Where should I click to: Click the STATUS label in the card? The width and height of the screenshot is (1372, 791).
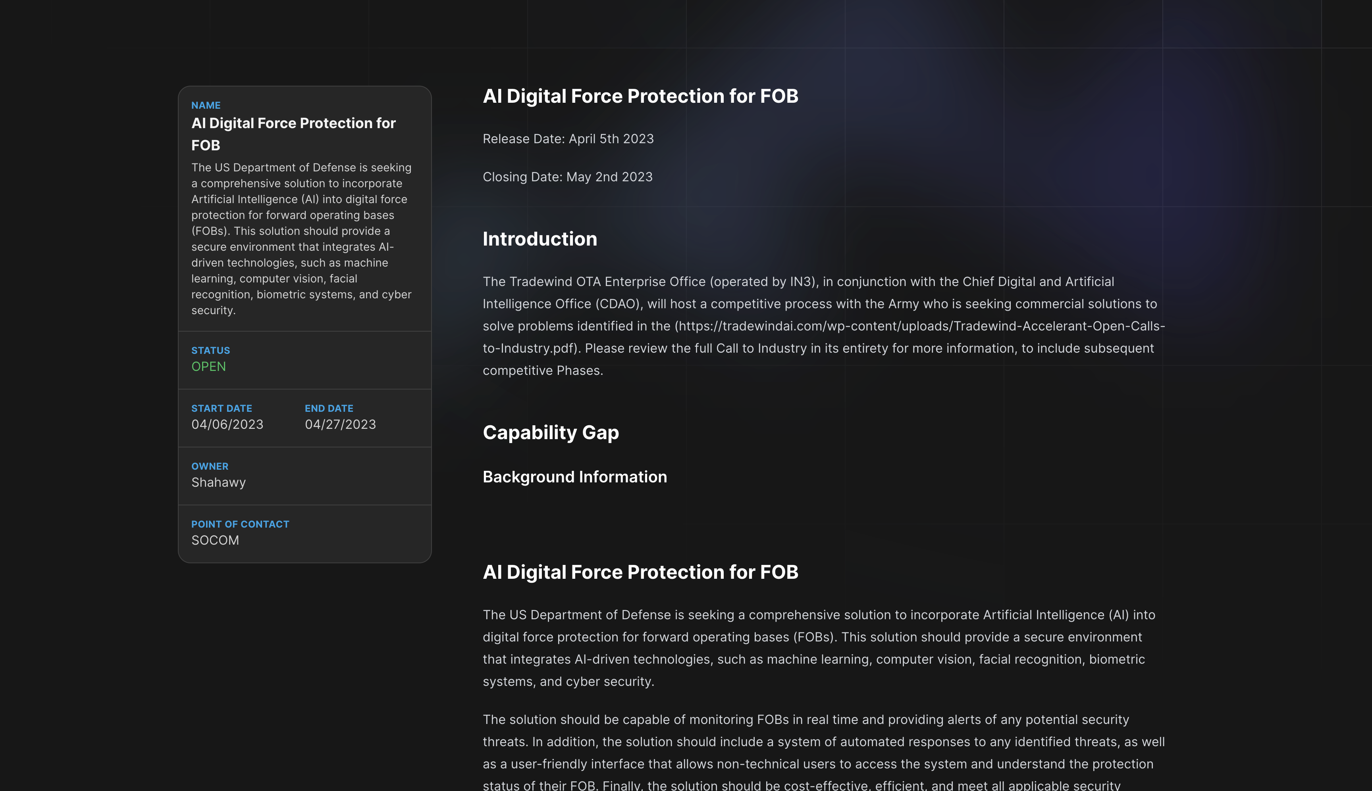pos(211,350)
